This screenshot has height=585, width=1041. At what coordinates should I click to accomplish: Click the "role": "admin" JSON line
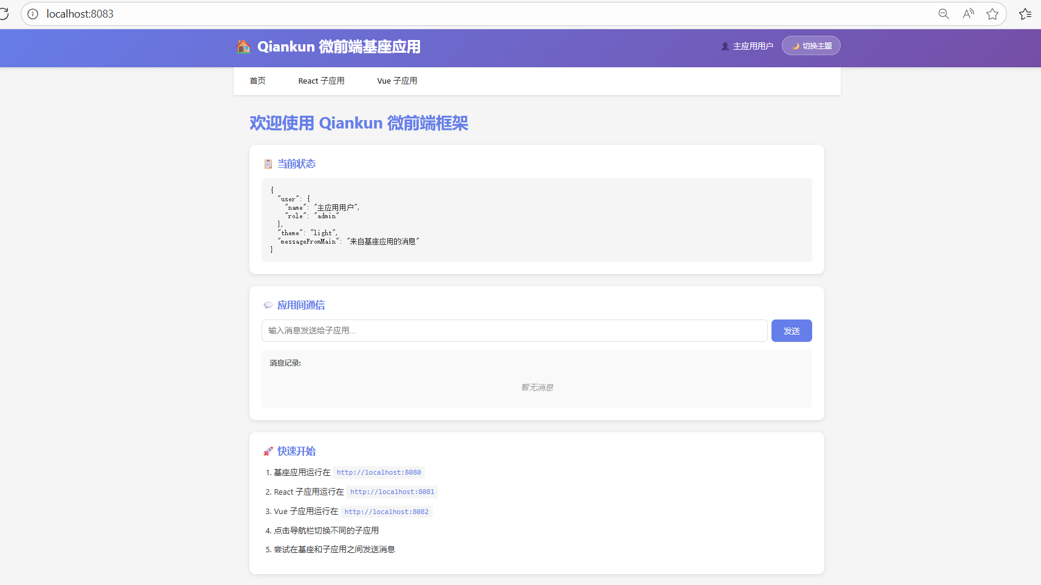click(x=312, y=216)
